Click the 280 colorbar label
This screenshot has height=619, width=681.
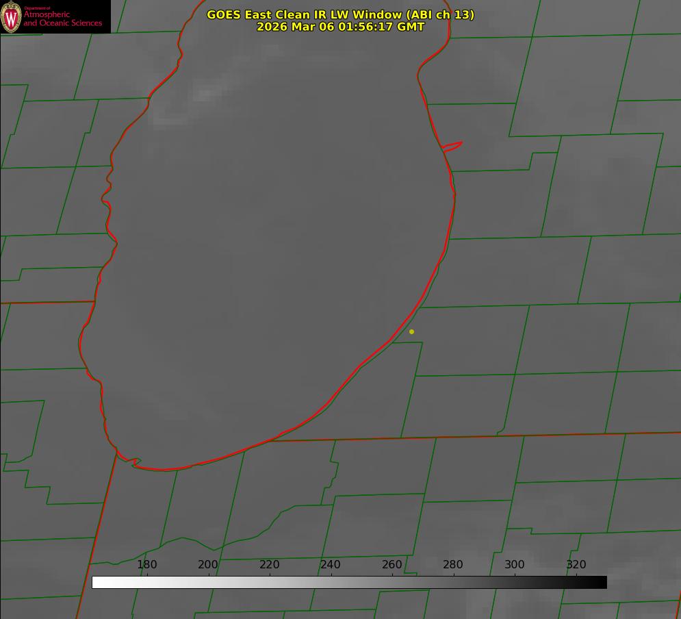pyautogui.click(x=453, y=564)
